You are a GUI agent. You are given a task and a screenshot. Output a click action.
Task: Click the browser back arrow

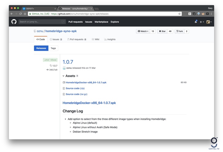(x=12, y=14)
